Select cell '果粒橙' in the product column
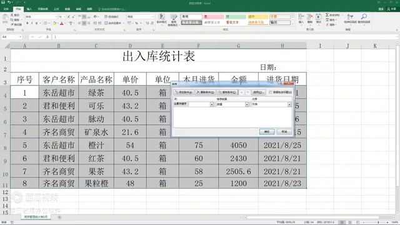The image size is (400, 225). (x=96, y=183)
